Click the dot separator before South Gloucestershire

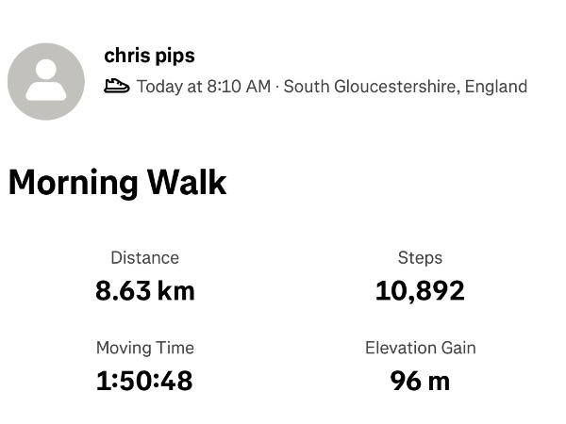[x=276, y=87]
